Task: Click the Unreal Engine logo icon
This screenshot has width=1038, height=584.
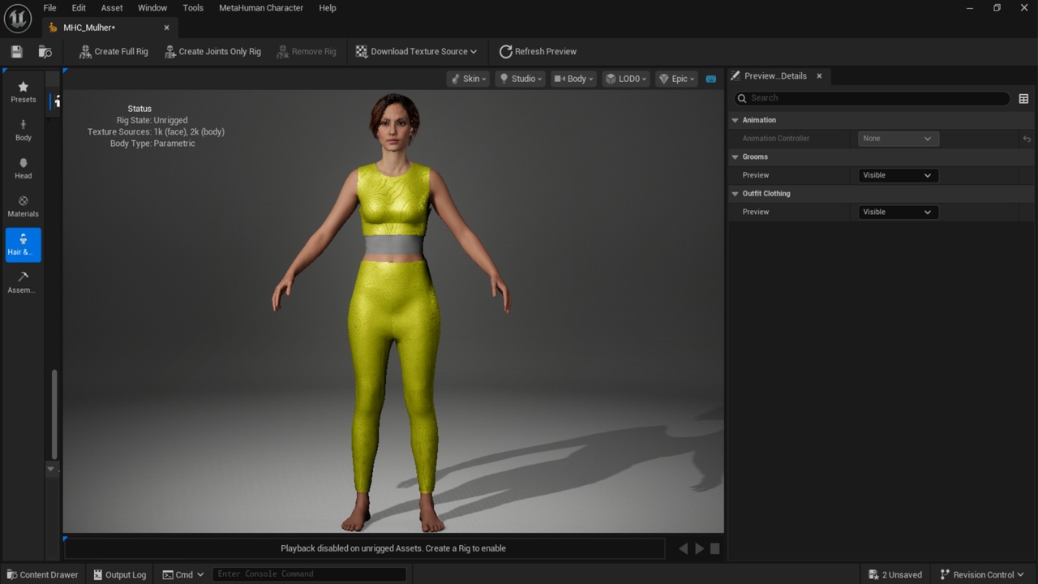Action: click(17, 18)
